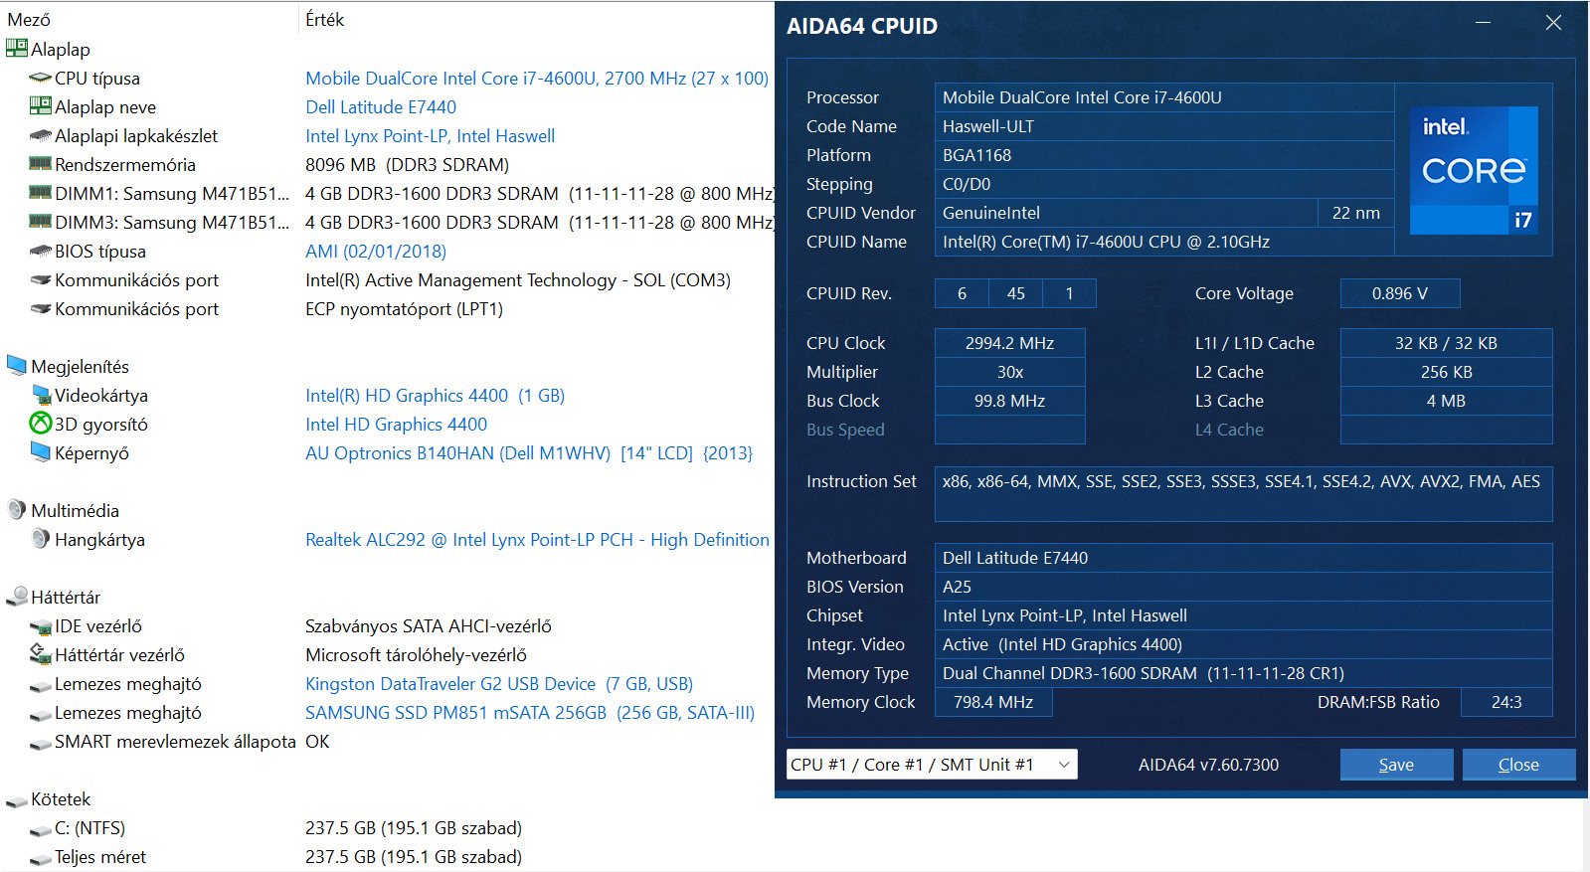1590x872 pixels.
Task: Click the Platform value BGA1168
Action: tap(1163, 155)
